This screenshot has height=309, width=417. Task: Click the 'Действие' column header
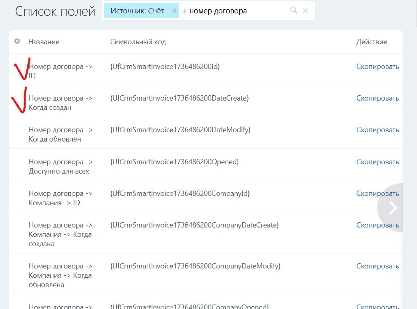click(371, 42)
